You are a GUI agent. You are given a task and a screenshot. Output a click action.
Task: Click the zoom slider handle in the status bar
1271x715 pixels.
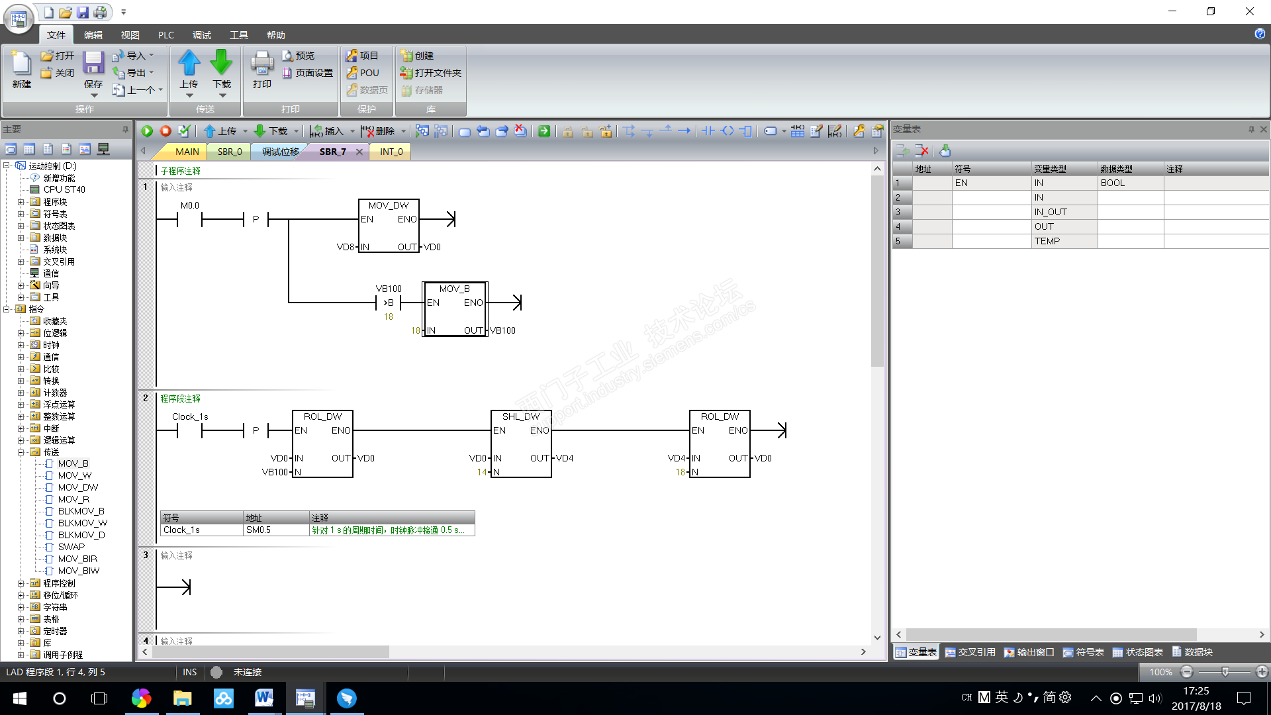point(1225,672)
